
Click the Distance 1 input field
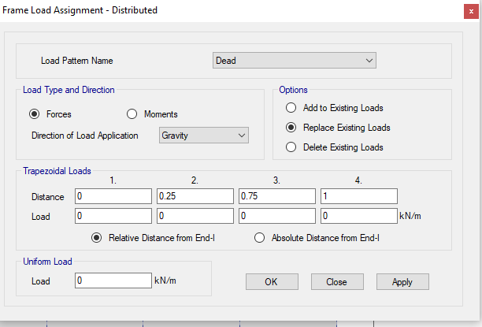pyautogui.click(x=113, y=195)
